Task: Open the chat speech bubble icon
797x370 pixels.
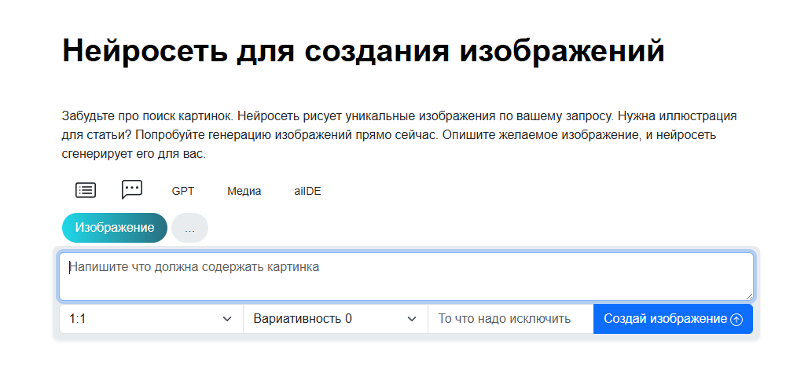Action: coord(132,189)
